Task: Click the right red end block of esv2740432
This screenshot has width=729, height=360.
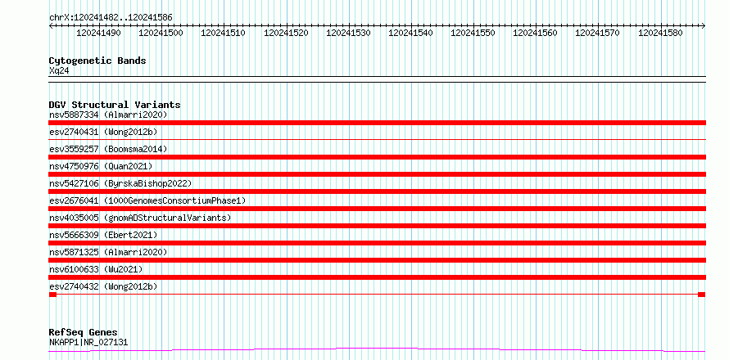Action: (702, 295)
